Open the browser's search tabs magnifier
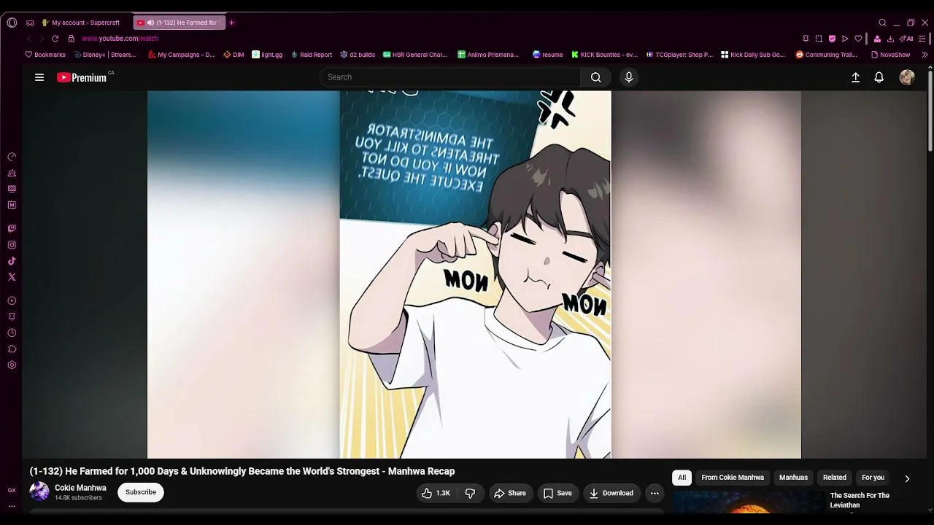The image size is (934, 525). tap(882, 23)
